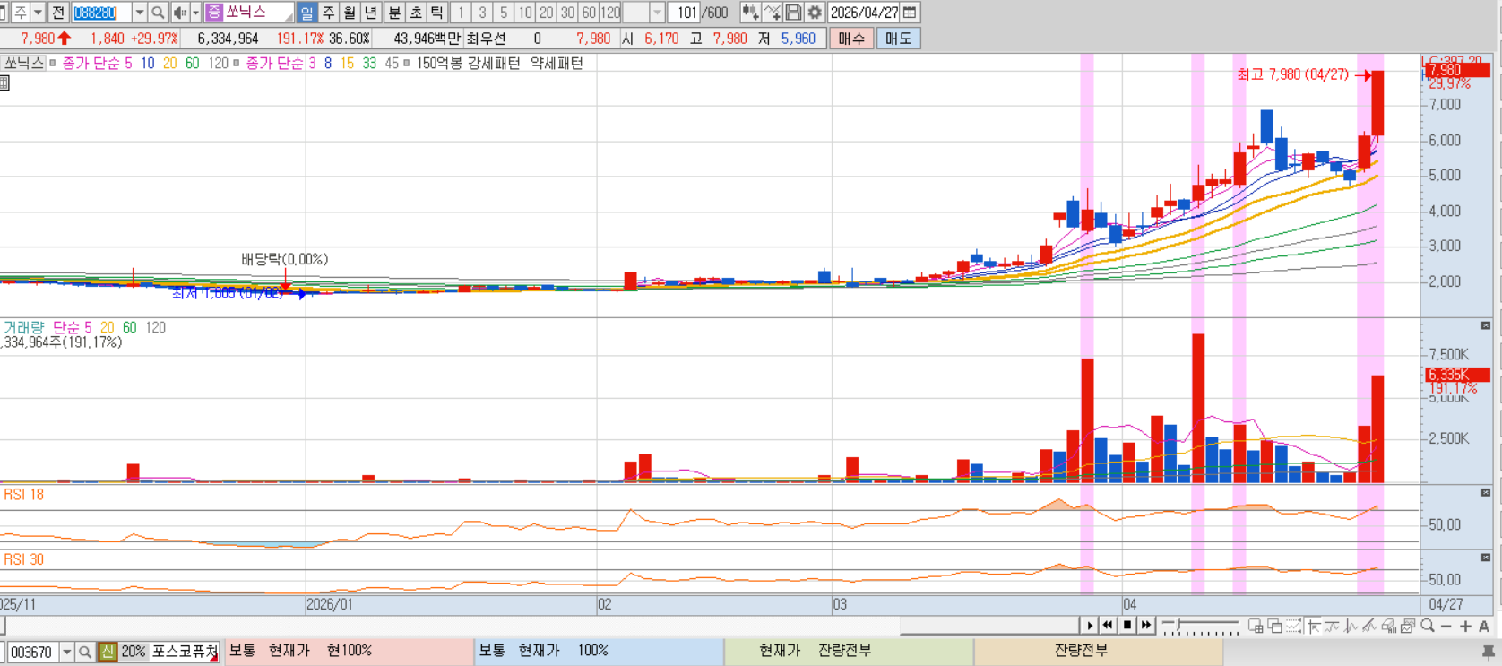Open stock search magnifier next to code 088280

(x=158, y=13)
